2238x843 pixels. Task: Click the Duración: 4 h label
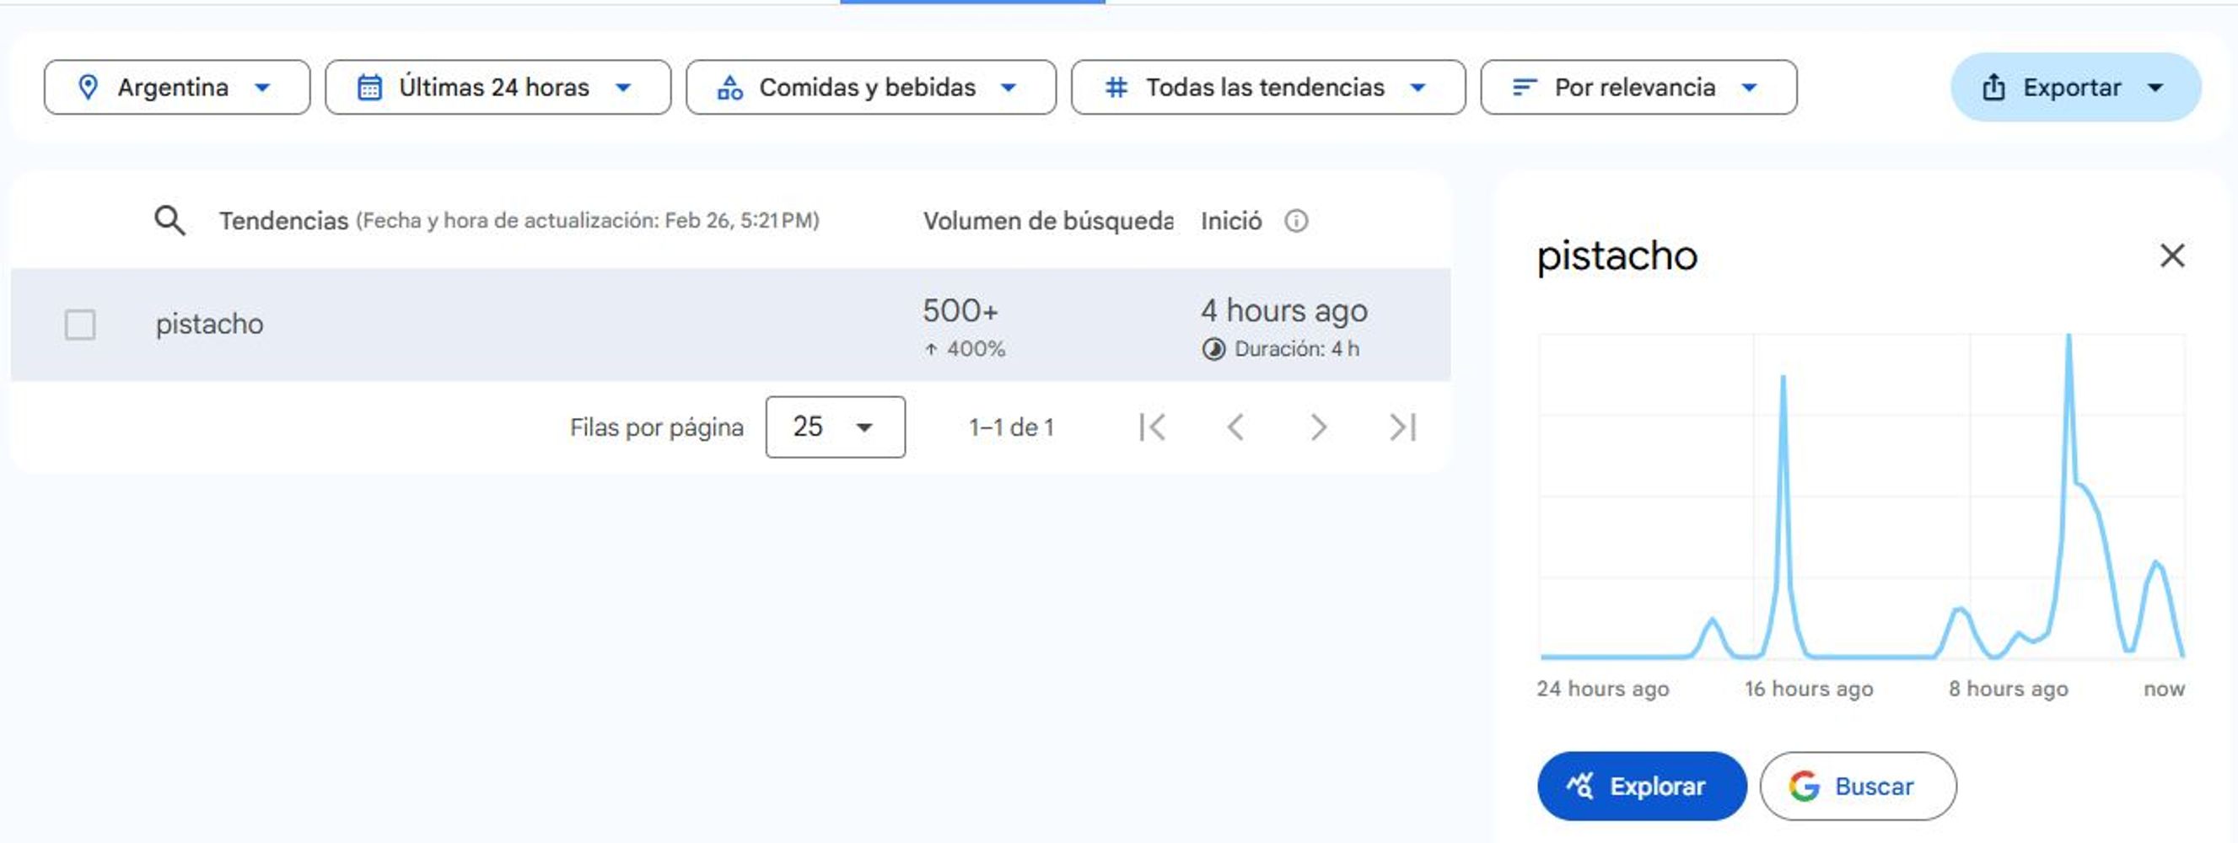click(1296, 349)
